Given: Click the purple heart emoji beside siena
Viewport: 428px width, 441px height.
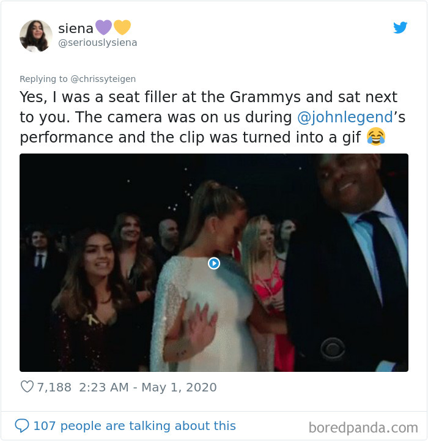Looking at the screenshot, I should click(104, 28).
